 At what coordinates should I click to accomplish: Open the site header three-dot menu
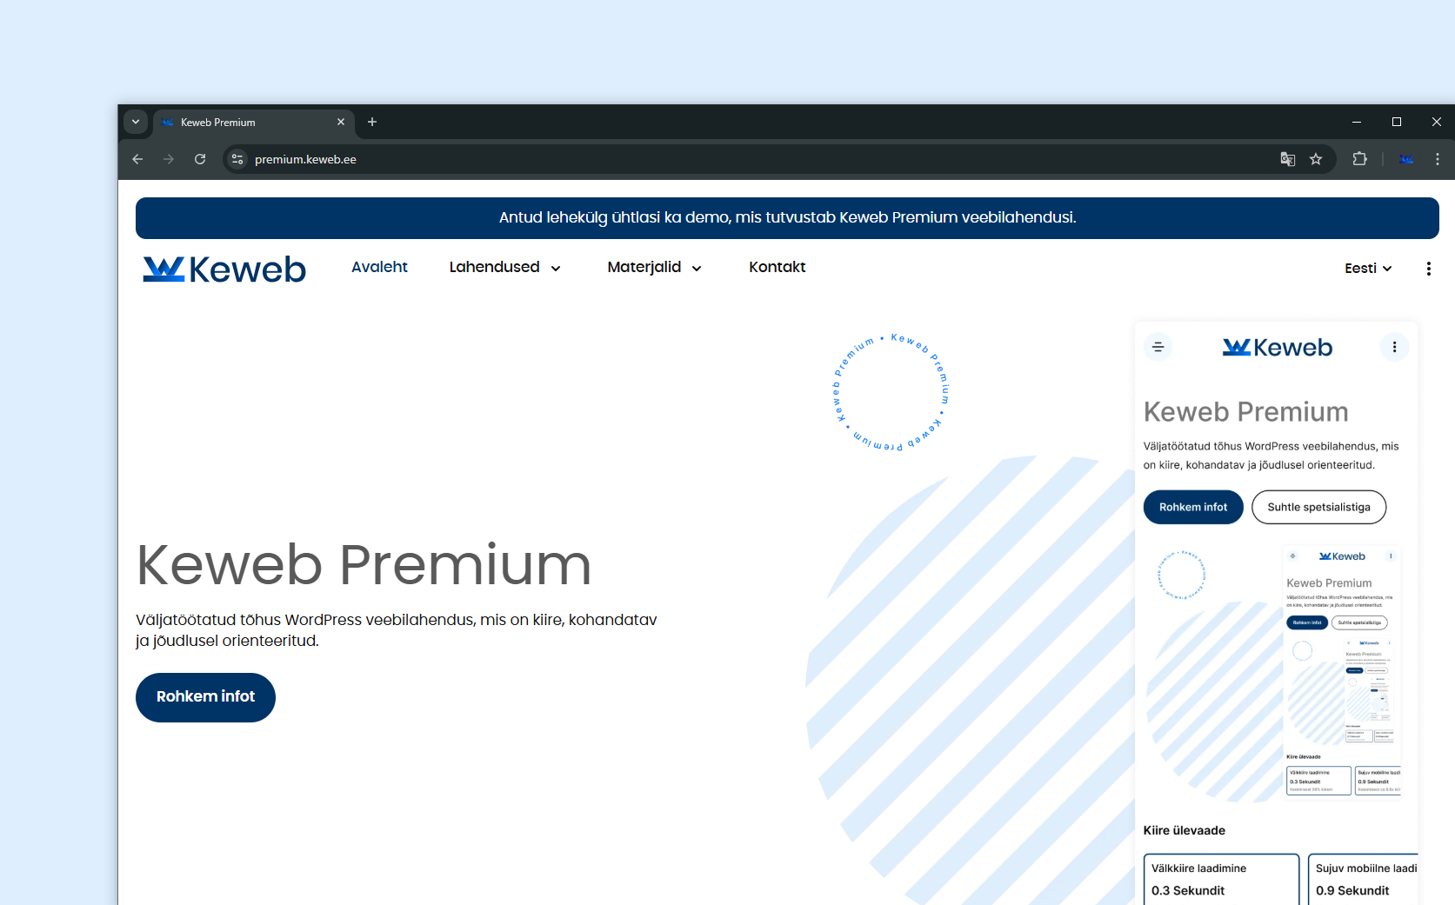click(1429, 269)
